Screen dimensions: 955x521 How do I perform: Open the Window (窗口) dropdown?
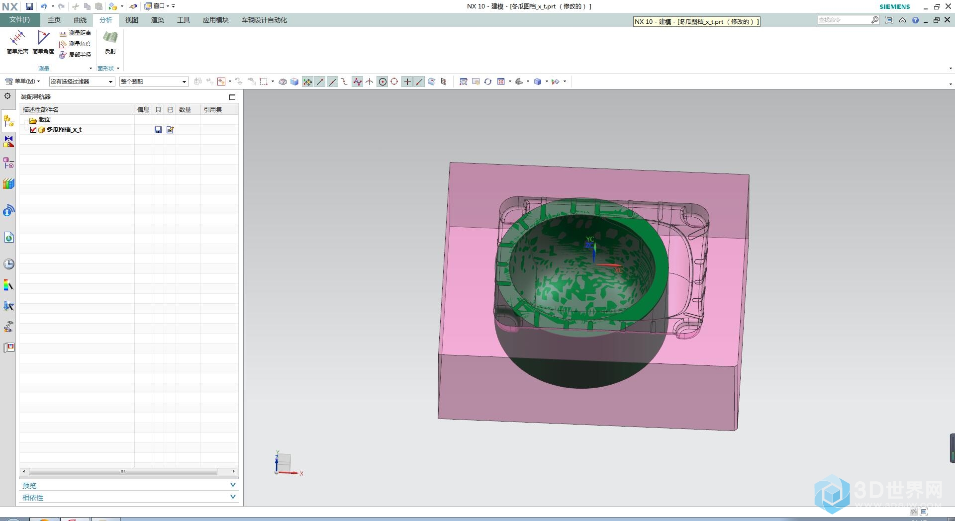(157, 6)
